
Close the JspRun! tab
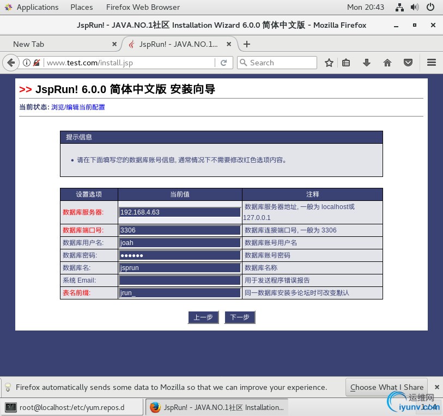point(229,44)
